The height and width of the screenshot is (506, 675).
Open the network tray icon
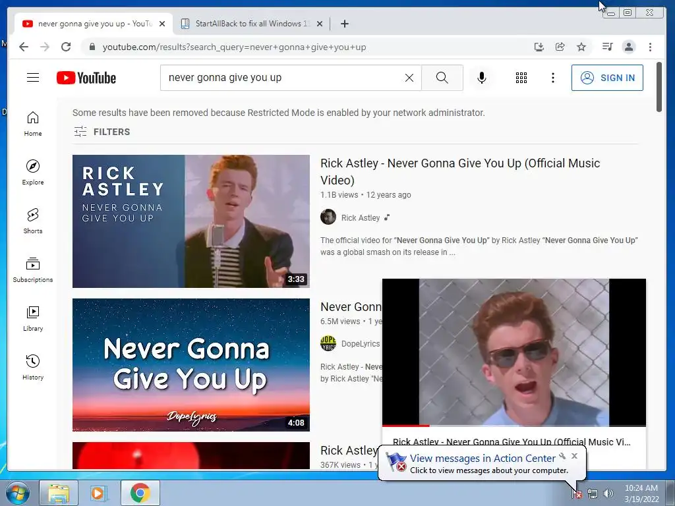coord(593,493)
